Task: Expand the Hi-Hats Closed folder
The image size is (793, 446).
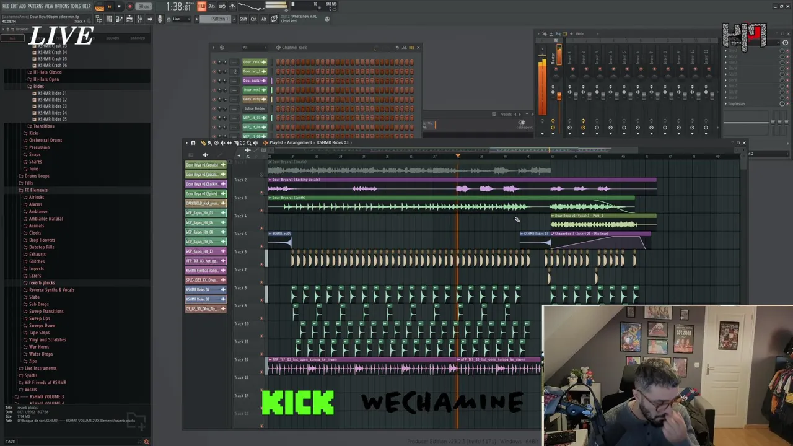Action: [x=46, y=72]
